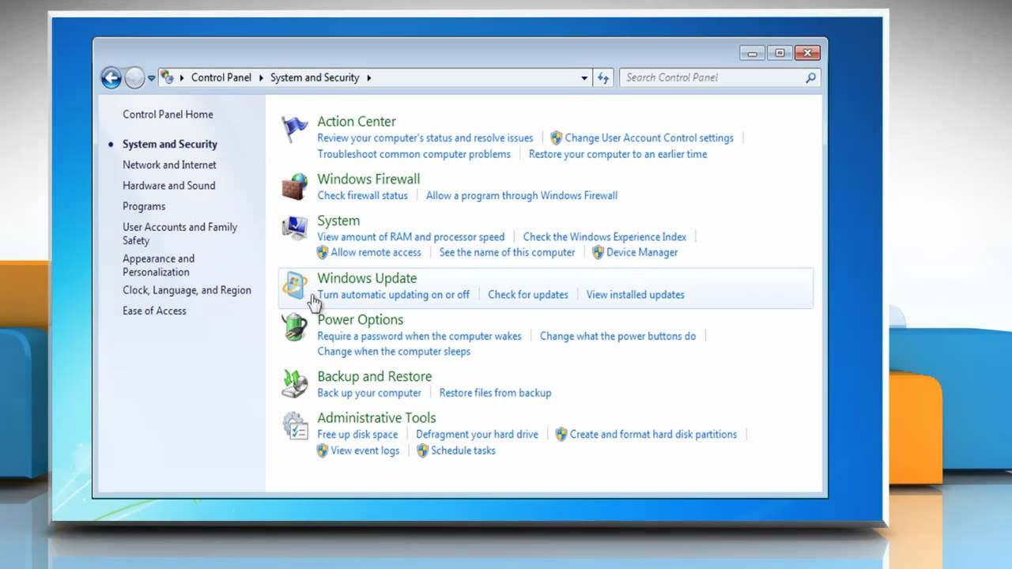View amount of RAM and processor speed
Image resolution: width=1012 pixels, height=569 pixels.
(x=411, y=236)
